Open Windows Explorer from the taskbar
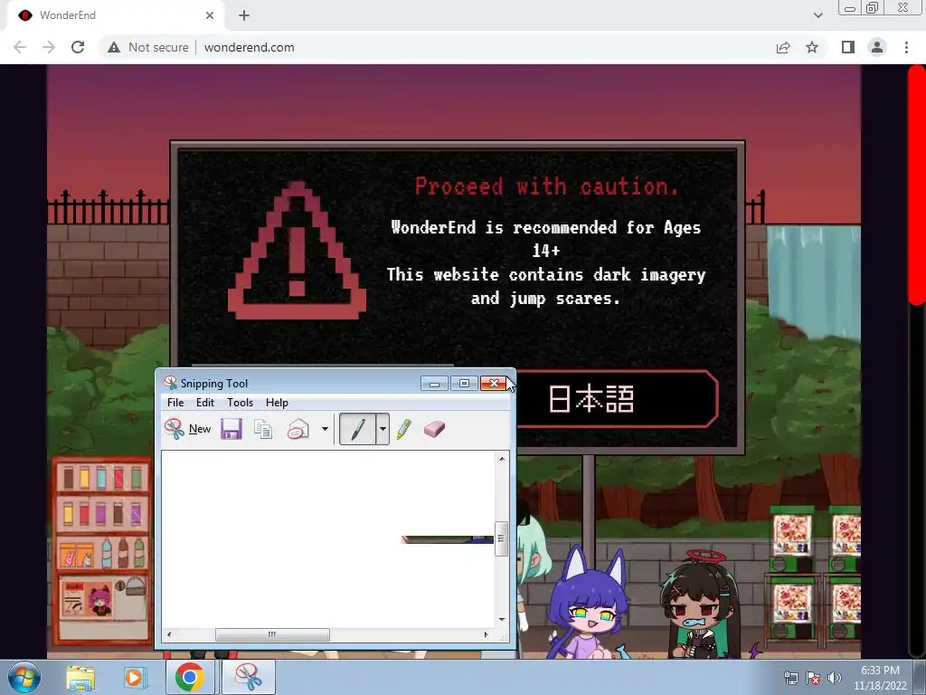 tap(80, 678)
